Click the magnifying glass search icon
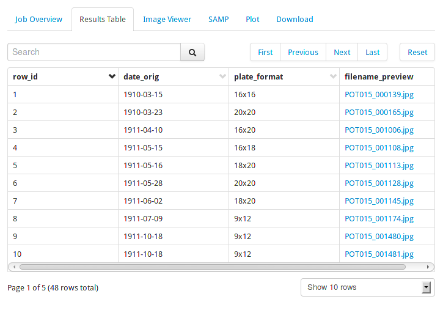 tap(192, 53)
